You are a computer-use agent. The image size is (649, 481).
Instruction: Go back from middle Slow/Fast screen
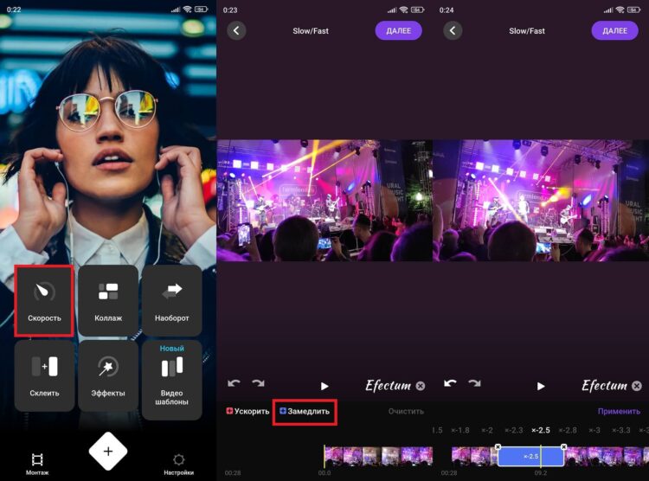[236, 30]
